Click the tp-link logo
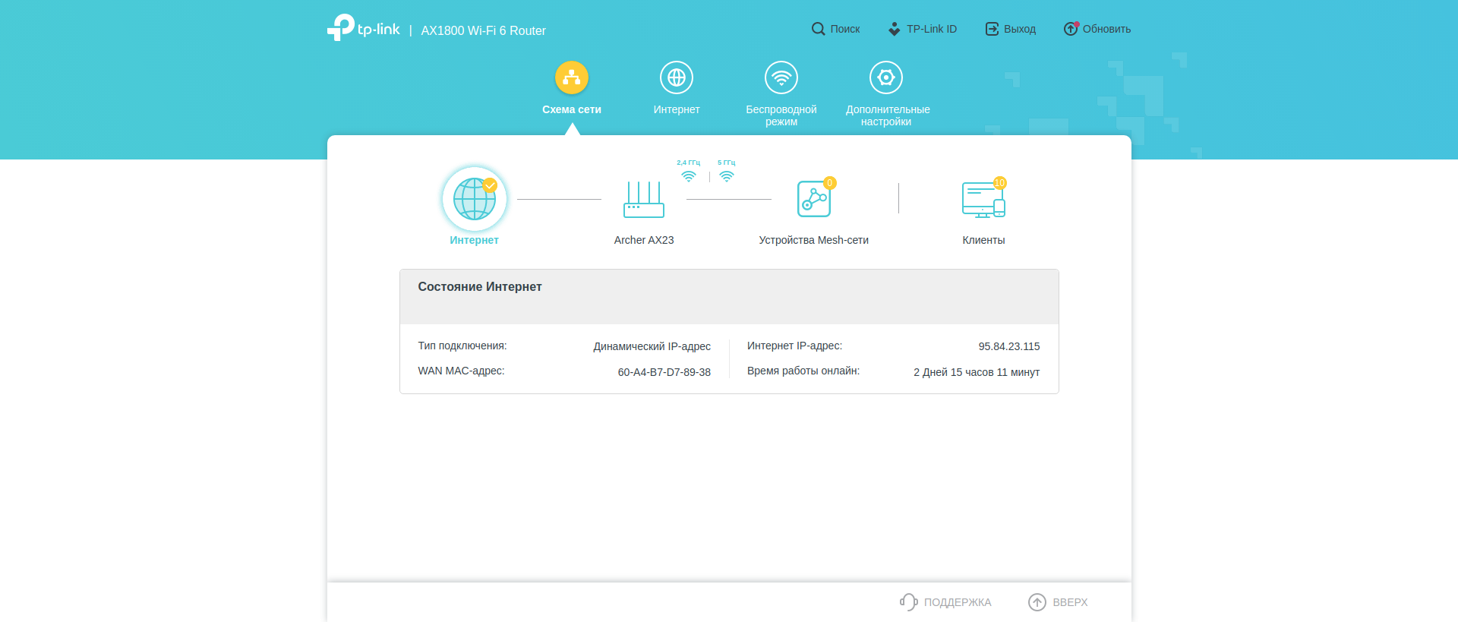This screenshot has height=622, width=1458. pyautogui.click(x=363, y=27)
